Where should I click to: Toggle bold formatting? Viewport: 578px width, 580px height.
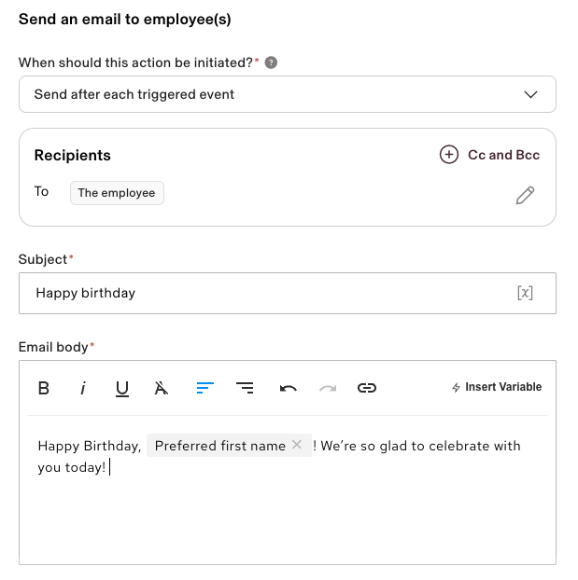(x=43, y=388)
